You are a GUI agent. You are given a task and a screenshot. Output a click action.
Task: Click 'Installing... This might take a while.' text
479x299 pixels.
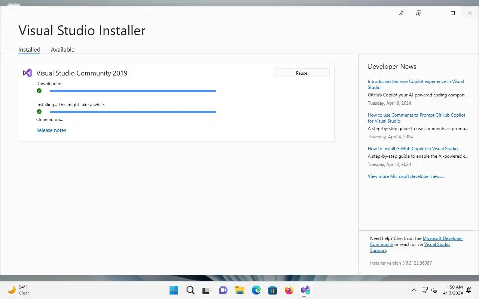pyautogui.click(x=70, y=105)
